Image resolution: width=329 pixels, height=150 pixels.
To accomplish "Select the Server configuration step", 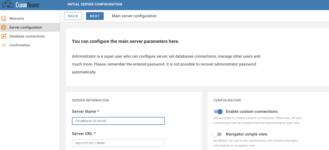I will click(30, 27).
